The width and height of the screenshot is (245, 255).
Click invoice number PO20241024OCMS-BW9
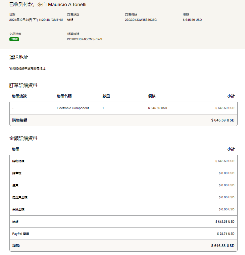pyautogui.click(x=85, y=39)
